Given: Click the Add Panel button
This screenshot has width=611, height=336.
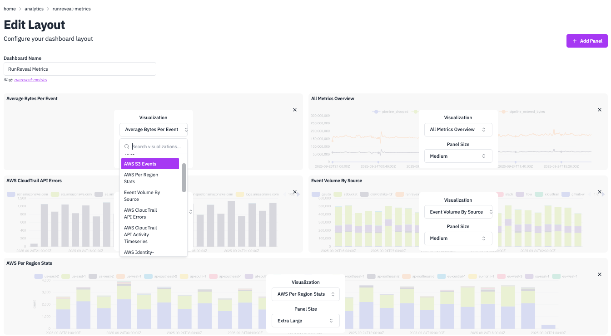Looking at the screenshot, I should pos(587,41).
